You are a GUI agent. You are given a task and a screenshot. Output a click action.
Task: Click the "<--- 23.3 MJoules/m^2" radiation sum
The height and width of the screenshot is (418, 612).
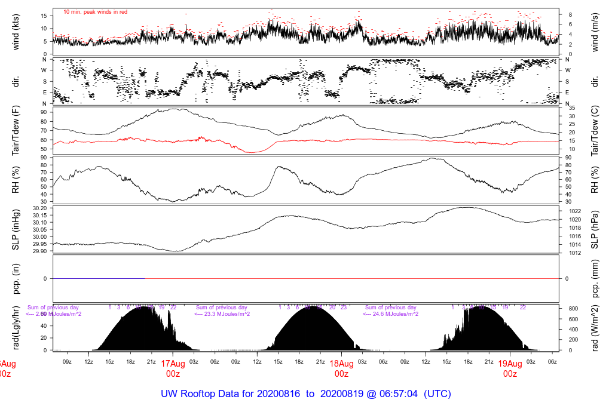pos(222,314)
